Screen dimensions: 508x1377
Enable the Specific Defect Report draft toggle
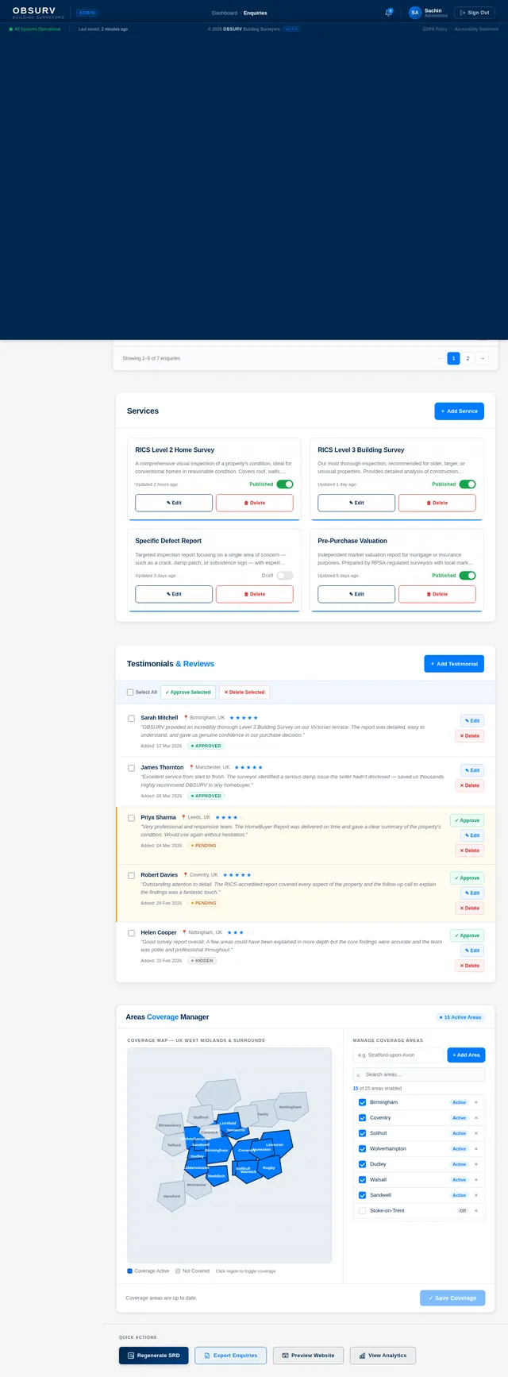(x=284, y=576)
